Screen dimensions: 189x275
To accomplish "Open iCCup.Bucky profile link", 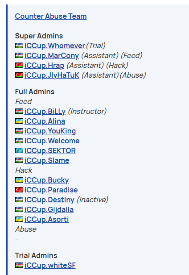I will click(x=47, y=180).
